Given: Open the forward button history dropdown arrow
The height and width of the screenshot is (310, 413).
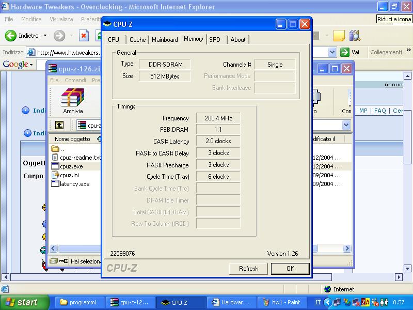Looking at the screenshot, I should click(x=71, y=35).
